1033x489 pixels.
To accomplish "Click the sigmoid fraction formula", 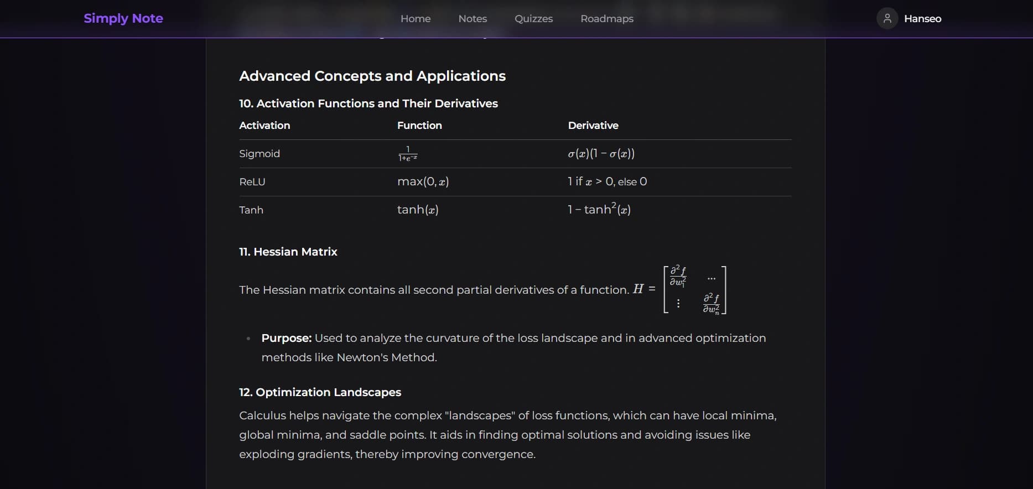I will (x=408, y=154).
